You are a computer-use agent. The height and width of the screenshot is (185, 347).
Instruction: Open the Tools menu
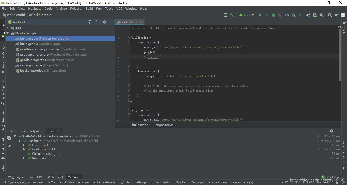109,8
